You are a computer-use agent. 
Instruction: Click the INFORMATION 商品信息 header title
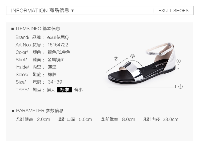pos(40,11)
